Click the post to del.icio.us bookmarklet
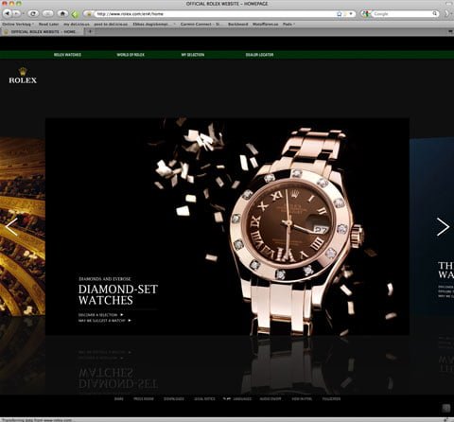The width and height of the screenshot is (454, 422). [111, 24]
